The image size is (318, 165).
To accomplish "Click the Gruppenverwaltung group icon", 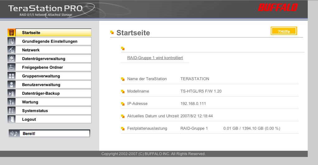I will coord(12,76).
